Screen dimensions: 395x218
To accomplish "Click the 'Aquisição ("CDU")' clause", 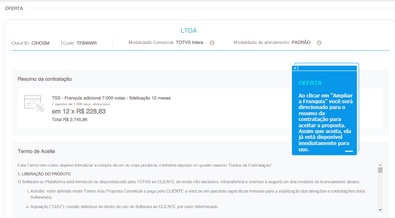I will [x=122, y=207].
